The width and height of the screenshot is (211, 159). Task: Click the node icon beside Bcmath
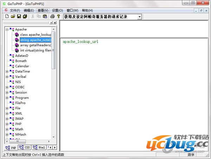[x=12, y=61]
